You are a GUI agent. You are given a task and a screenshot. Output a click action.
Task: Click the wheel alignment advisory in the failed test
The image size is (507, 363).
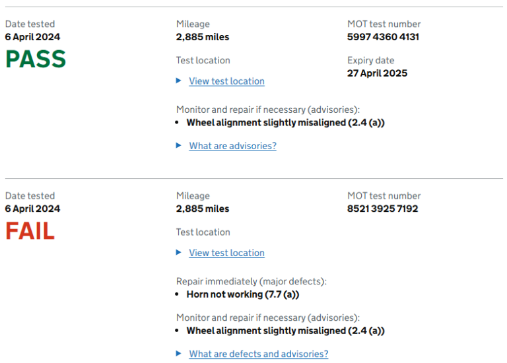[285, 330]
